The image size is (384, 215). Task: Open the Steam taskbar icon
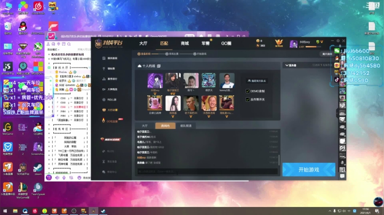click(x=103, y=211)
